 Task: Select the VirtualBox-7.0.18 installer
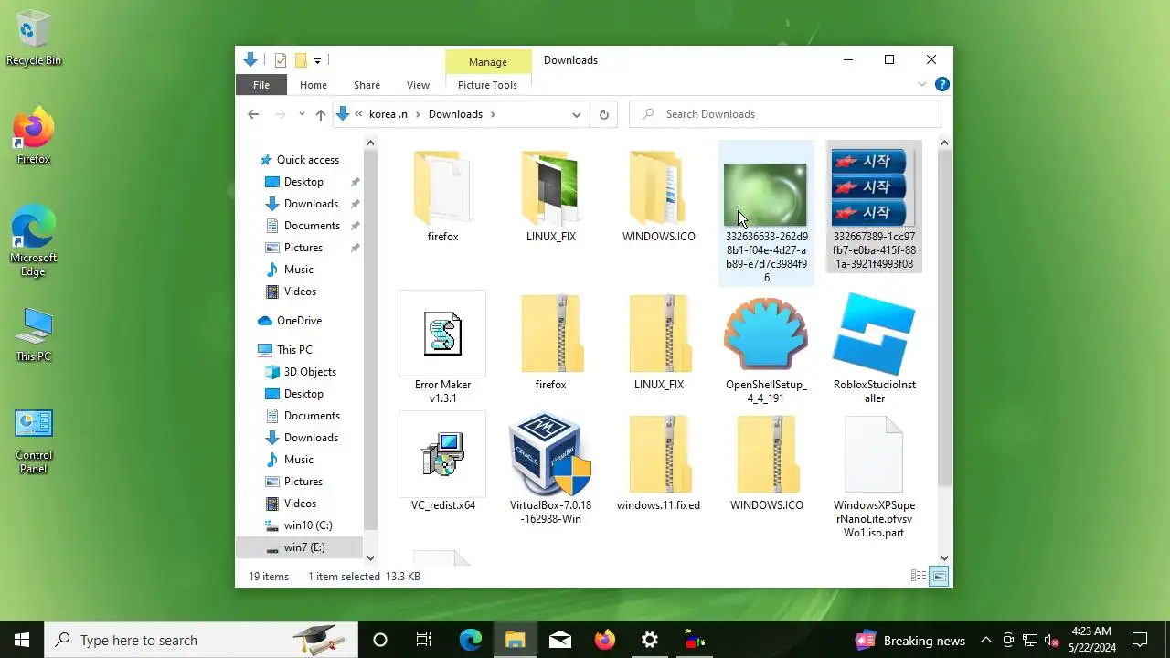pyautogui.click(x=550, y=469)
